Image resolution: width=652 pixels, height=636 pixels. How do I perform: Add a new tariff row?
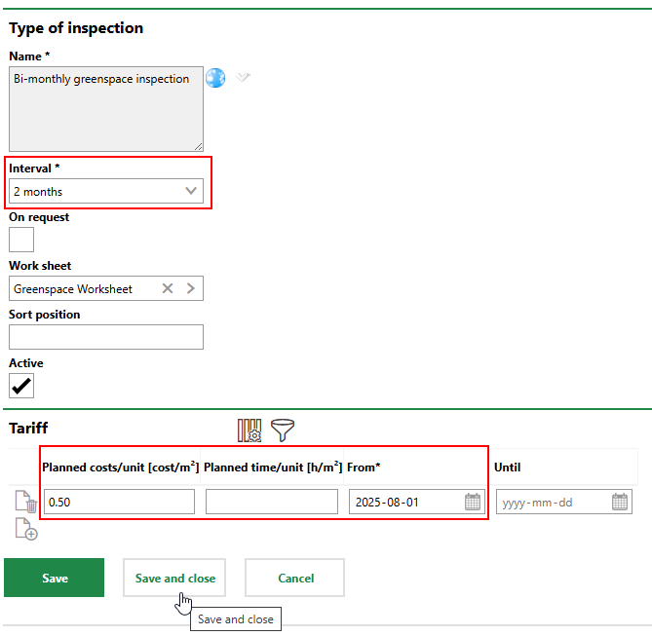pos(26,529)
